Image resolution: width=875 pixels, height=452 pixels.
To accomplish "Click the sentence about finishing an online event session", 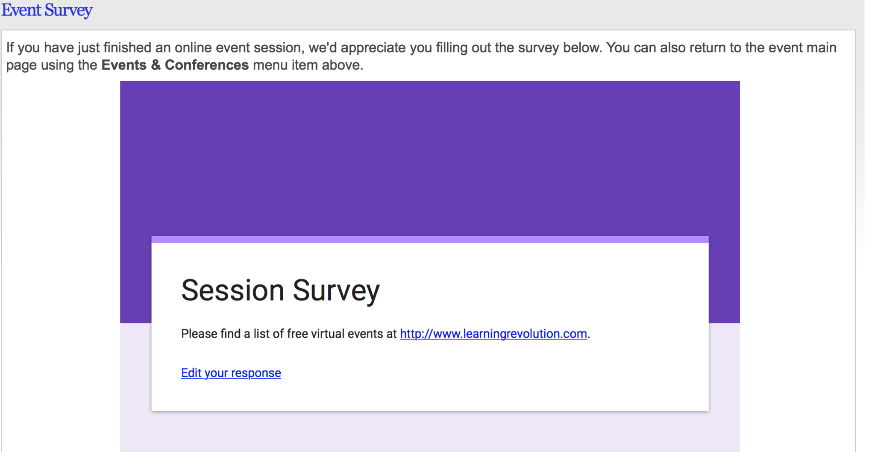I will coord(154,47).
